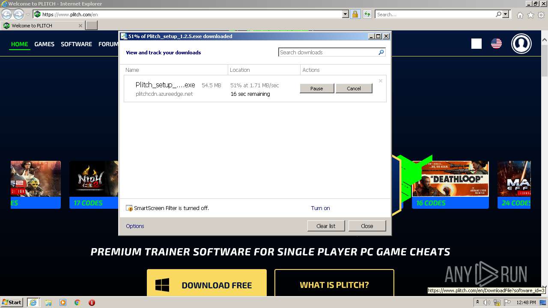Open the file explorer taskbar icon
Image resolution: width=548 pixels, height=308 pixels.
coord(48,302)
